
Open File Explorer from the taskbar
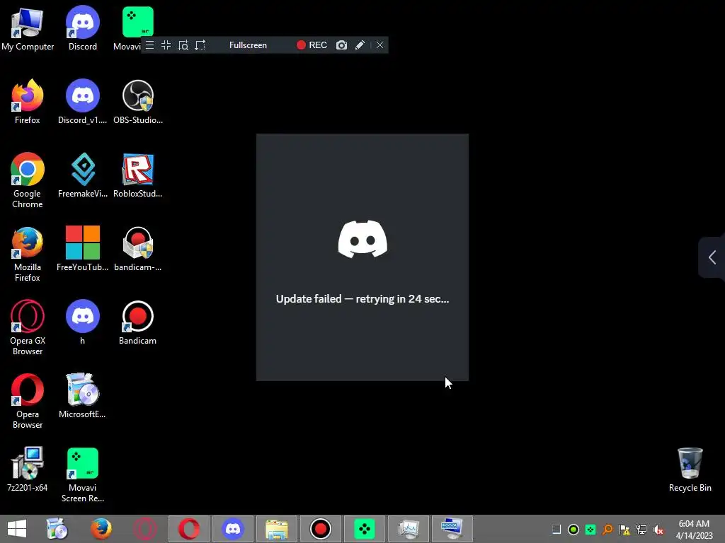[277, 529]
